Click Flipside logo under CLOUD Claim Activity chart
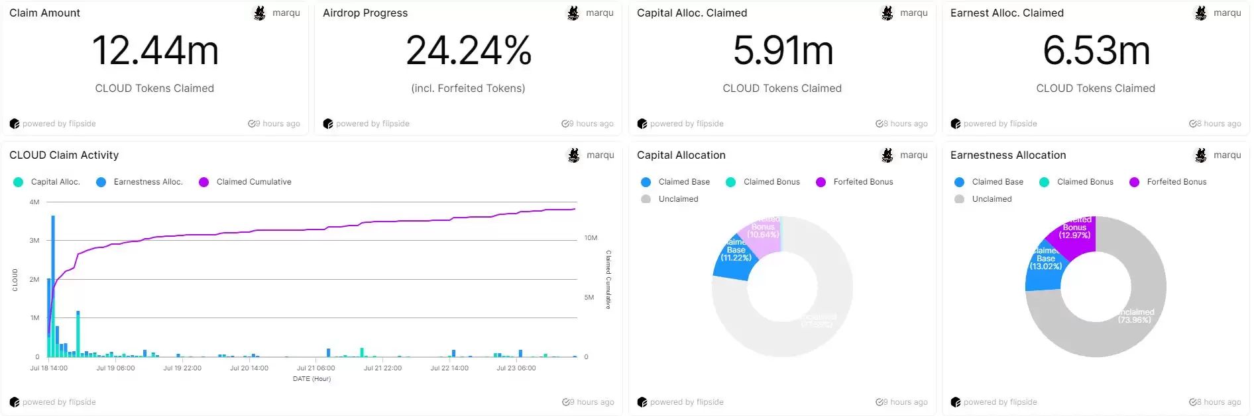The width and height of the screenshot is (1254, 416). click(x=15, y=402)
